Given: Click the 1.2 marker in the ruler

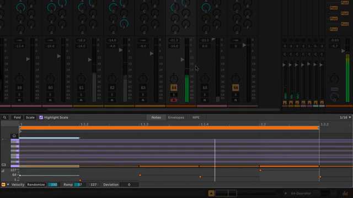Looking at the screenshot, I should (x=263, y=124).
